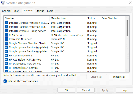Toggle the HP Comm Recovery checkbox
The height and width of the screenshot is (94, 133).
coord(6,55)
